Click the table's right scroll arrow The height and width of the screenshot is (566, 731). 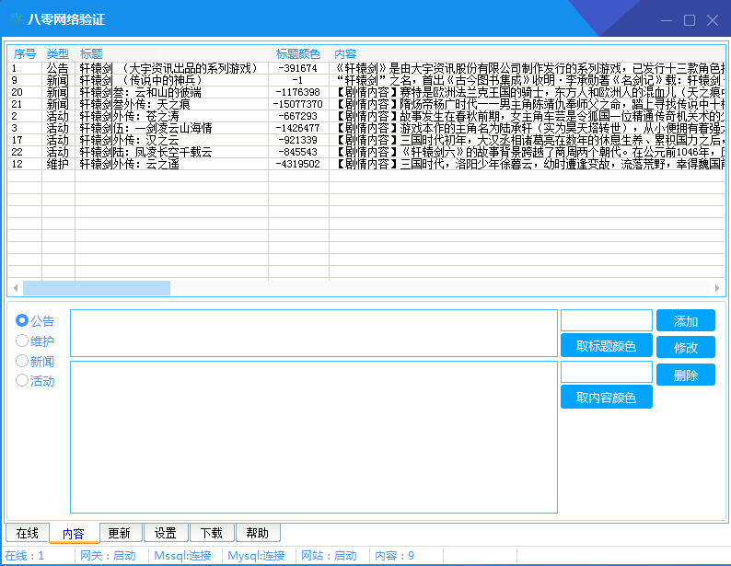tap(717, 288)
